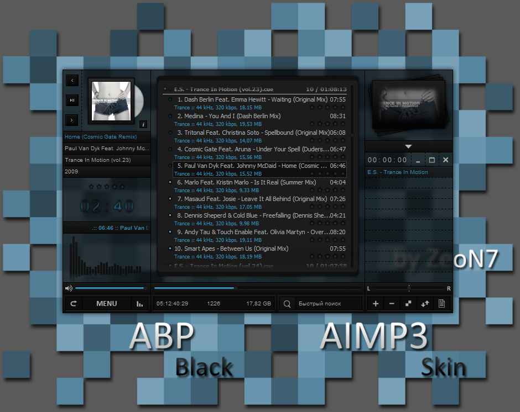Image resolution: width=520 pixels, height=412 pixels.
Task: Select track '4. Cosmic Gate Feat. Aruna'
Action: pyautogui.click(x=260, y=152)
